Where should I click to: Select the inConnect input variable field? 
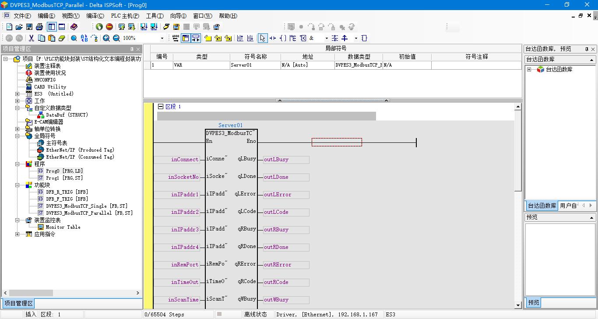pyautogui.click(x=177, y=159)
